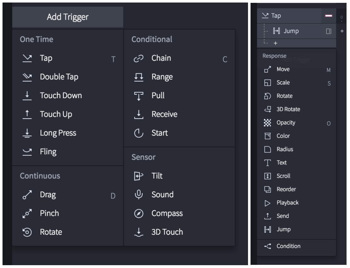350x268 pixels.
Task: Select the Tap trigger row in the tree
Action: click(290, 15)
